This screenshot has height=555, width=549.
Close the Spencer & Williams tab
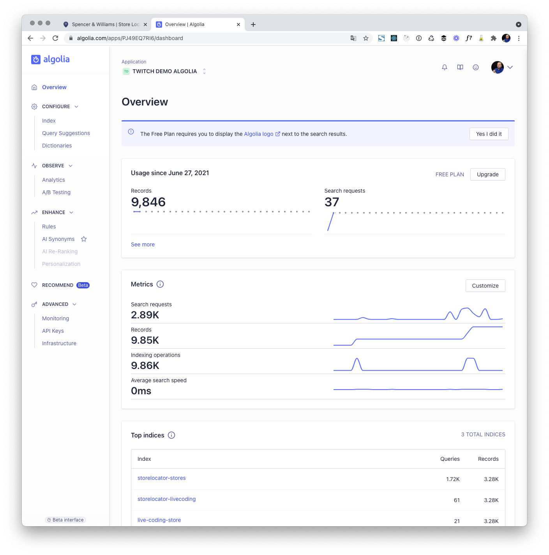(145, 25)
